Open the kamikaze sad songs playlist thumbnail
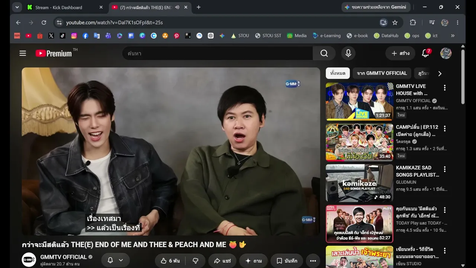Viewport: 476px width, 268px height. pos(360,183)
